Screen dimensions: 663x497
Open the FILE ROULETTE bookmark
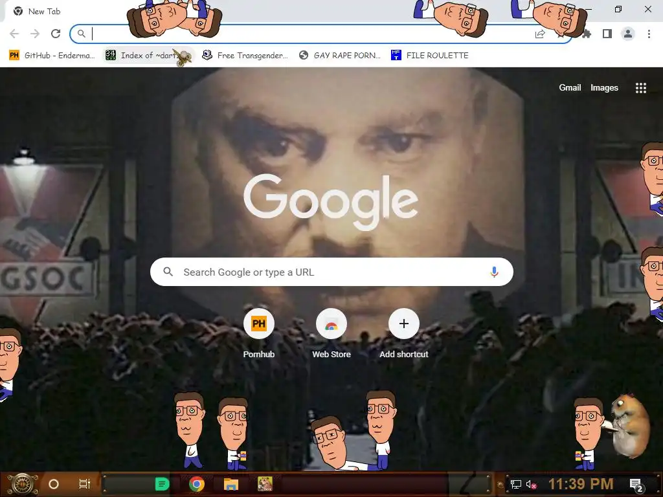(430, 56)
